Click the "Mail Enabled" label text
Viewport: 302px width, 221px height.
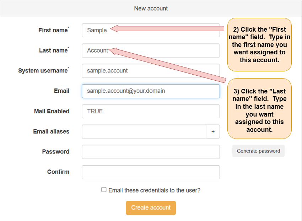[52, 111]
